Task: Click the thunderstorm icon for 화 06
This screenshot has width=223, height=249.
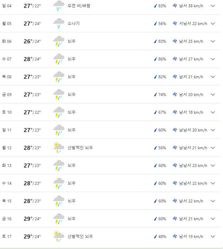Action: 59,41
